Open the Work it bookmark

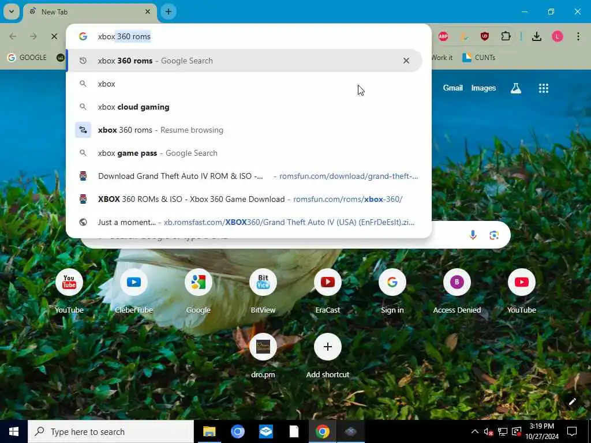(x=442, y=58)
